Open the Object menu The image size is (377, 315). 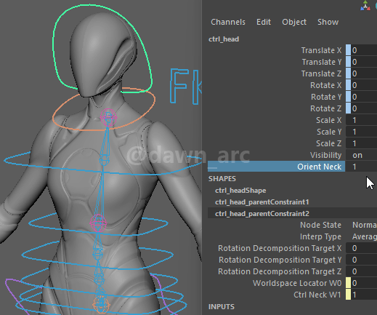pyautogui.click(x=294, y=22)
